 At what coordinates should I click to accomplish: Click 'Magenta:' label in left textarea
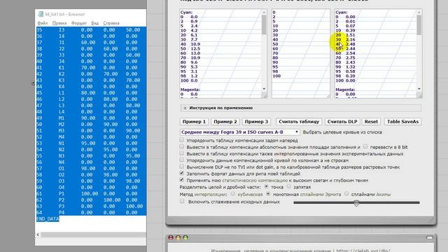pos(190,90)
